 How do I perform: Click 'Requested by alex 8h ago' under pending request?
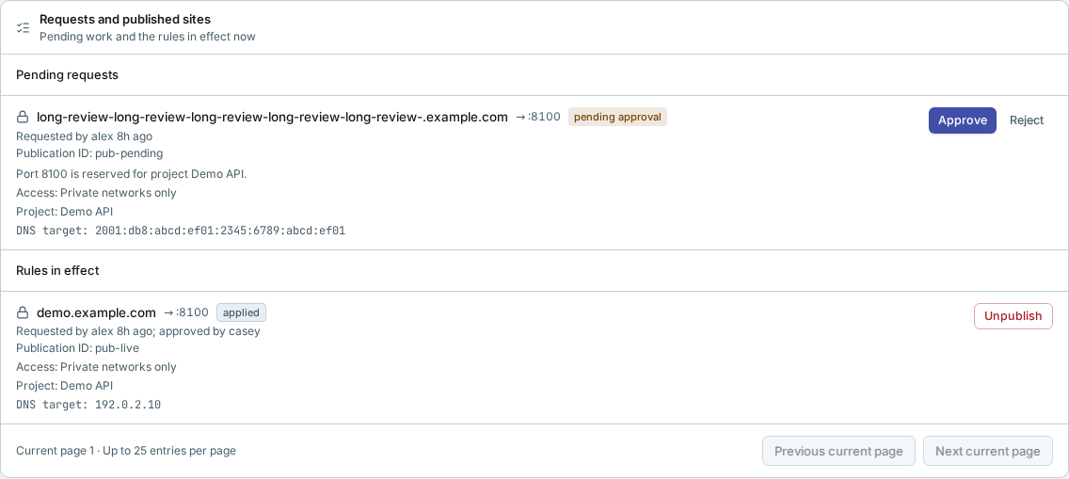pos(85,136)
